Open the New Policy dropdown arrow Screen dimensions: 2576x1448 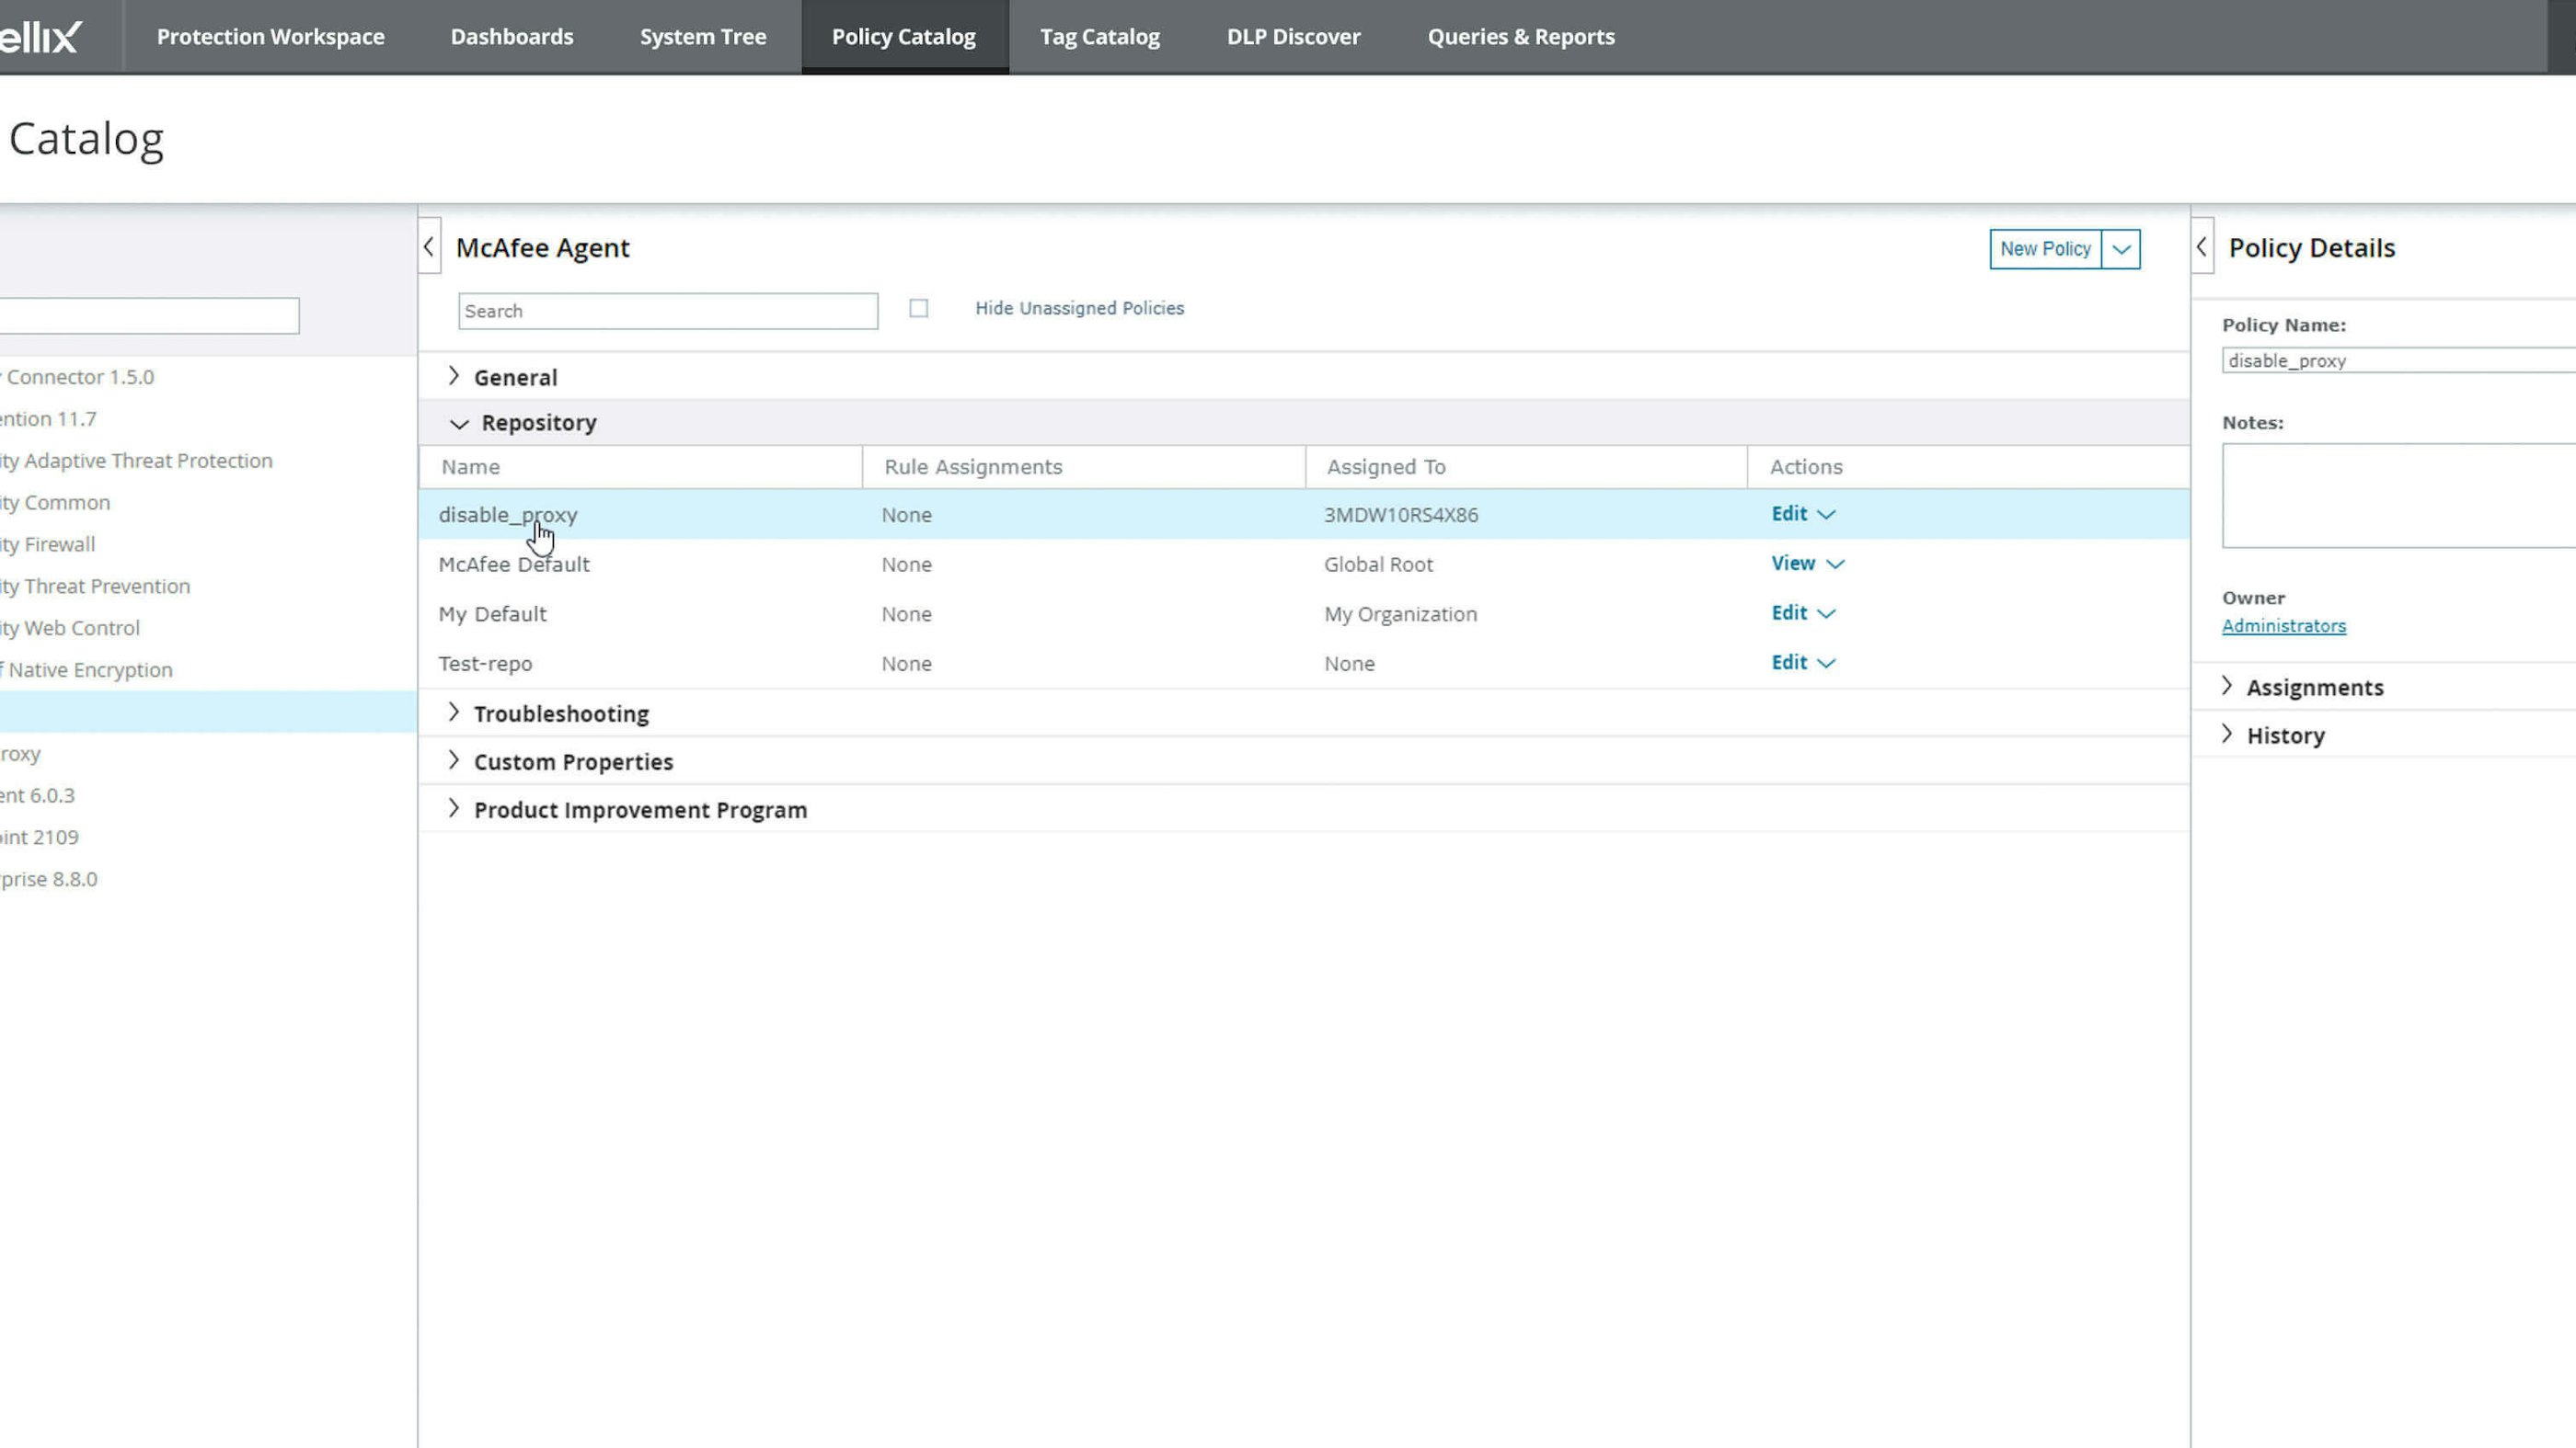click(2121, 249)
